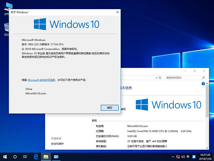
Task: Open the Windows Start menu
Action: click(x=5, y=157)
